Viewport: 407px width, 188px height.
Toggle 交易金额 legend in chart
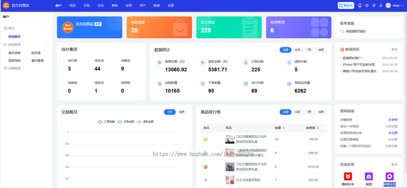coord(125,121)
